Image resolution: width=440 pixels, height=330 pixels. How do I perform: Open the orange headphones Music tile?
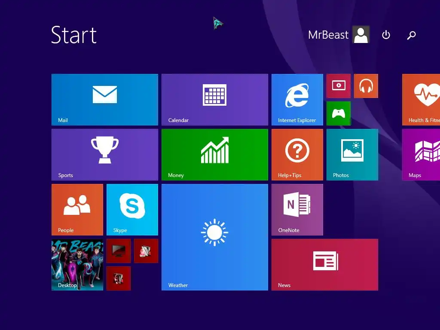tap(366, 86)
